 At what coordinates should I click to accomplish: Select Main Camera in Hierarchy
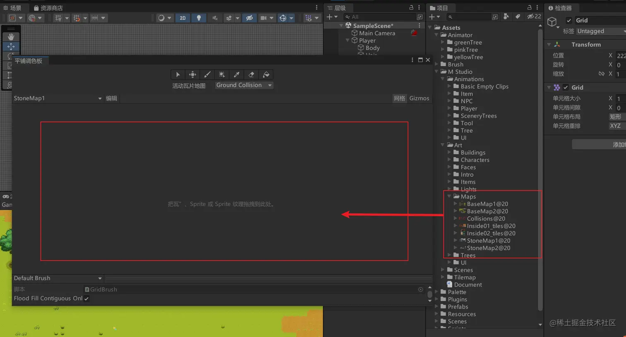(x=377, y=33)
